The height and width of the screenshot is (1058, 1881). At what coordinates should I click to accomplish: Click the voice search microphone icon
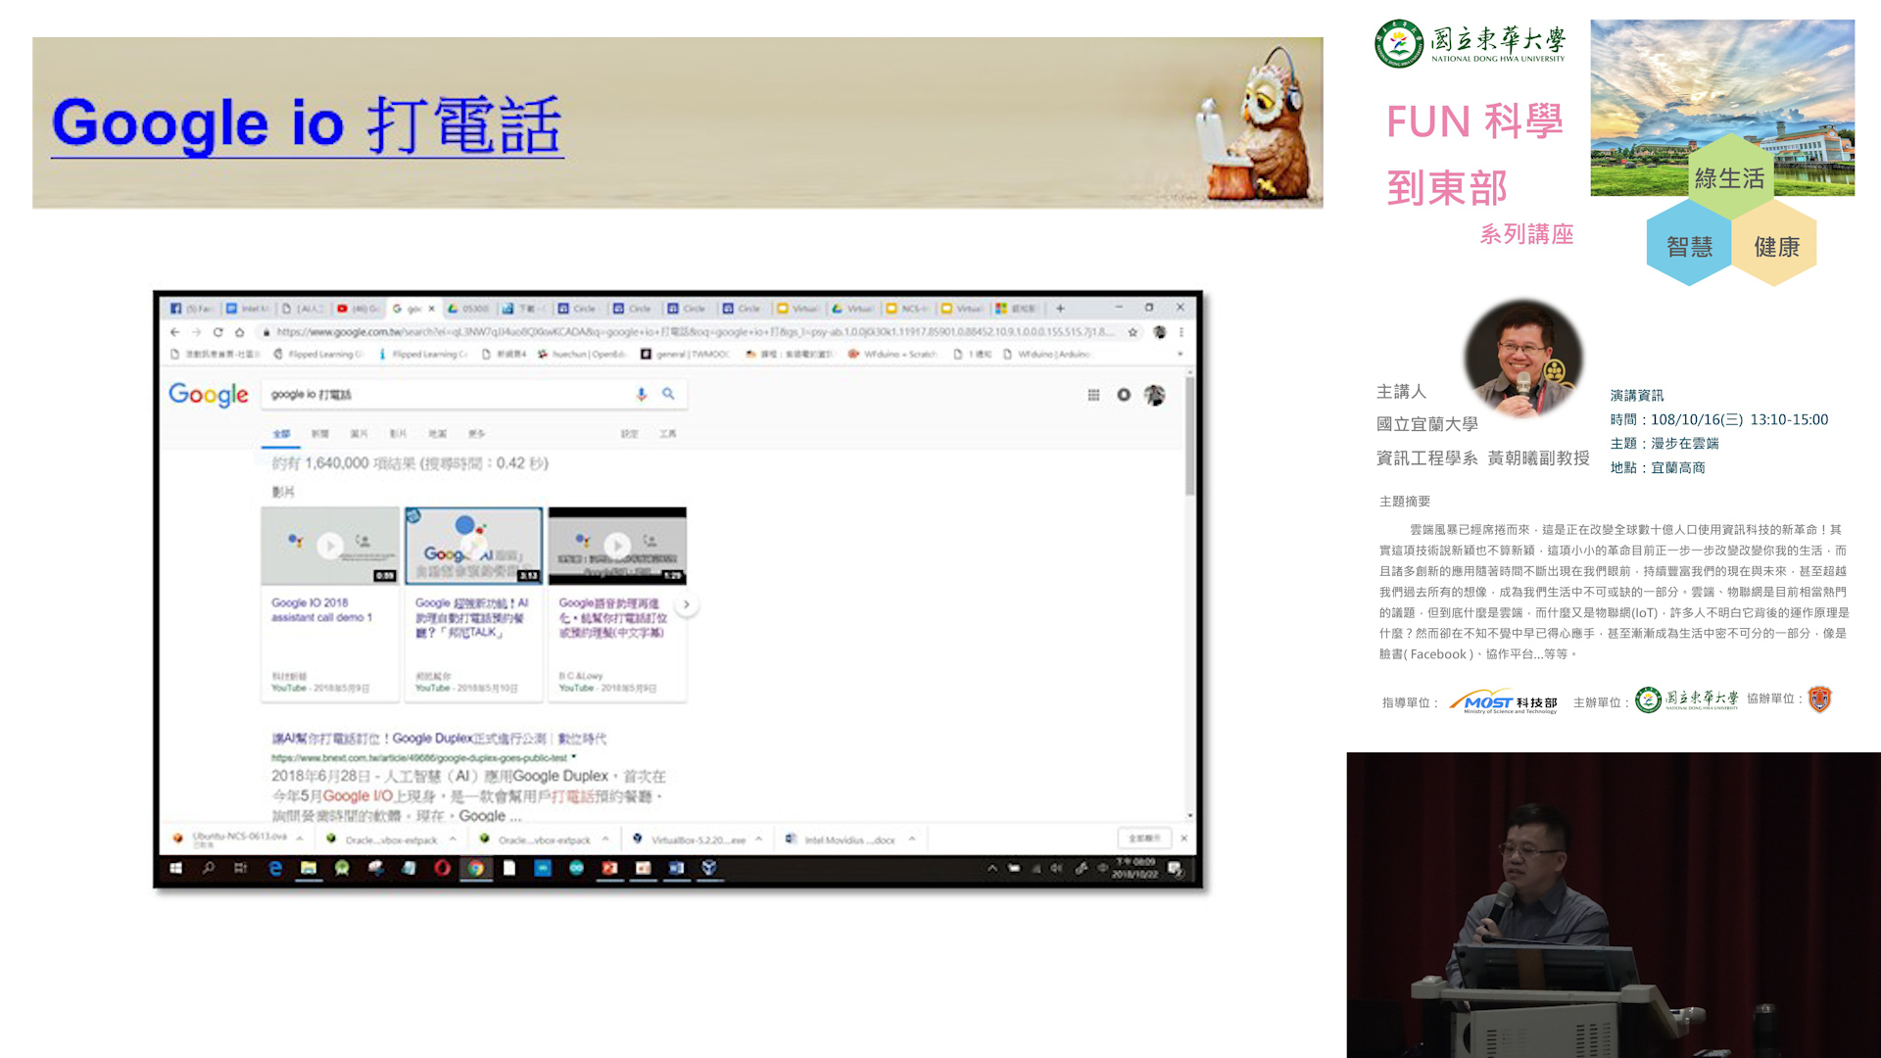point(642,394)
